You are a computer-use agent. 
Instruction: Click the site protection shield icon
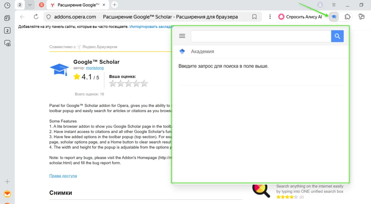[49, 17]
